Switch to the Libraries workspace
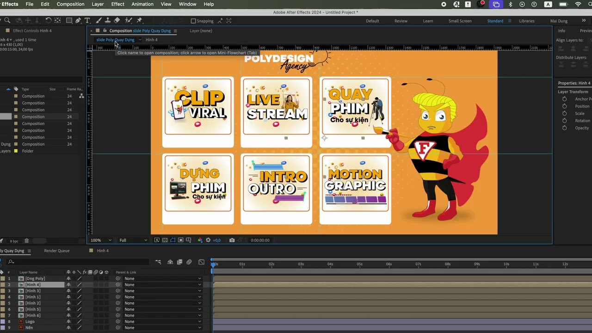Image resolution: width=592 pixels, height=333 pixels. point(527,21)
